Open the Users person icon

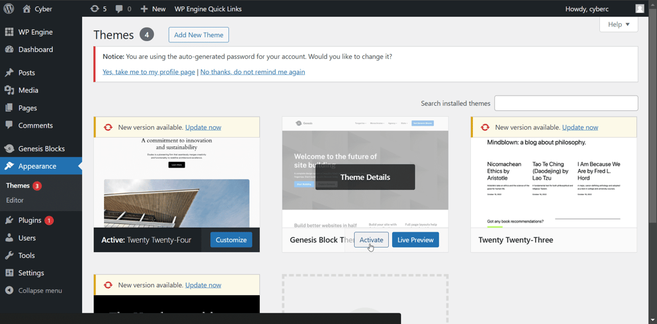[x=9, y=237]
